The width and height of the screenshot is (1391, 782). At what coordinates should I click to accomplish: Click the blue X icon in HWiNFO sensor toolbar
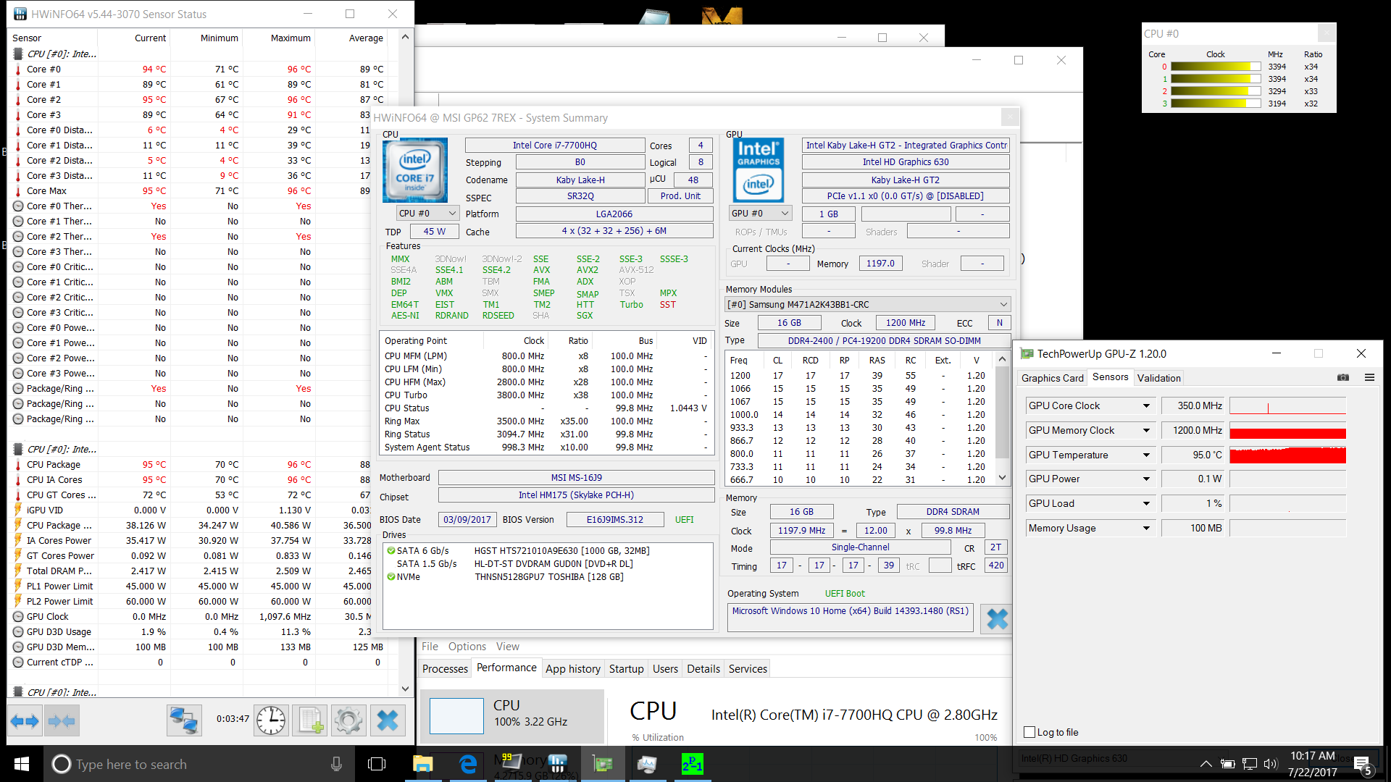(388, 720)
